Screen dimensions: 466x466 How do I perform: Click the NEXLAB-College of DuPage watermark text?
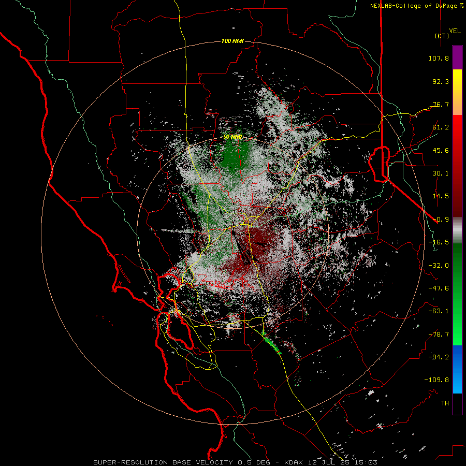tap(416, 6)
